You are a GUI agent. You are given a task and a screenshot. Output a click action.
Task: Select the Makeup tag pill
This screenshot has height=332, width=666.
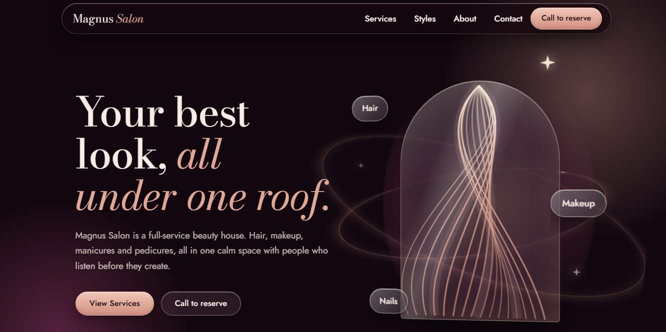click(x=578, y=203)
